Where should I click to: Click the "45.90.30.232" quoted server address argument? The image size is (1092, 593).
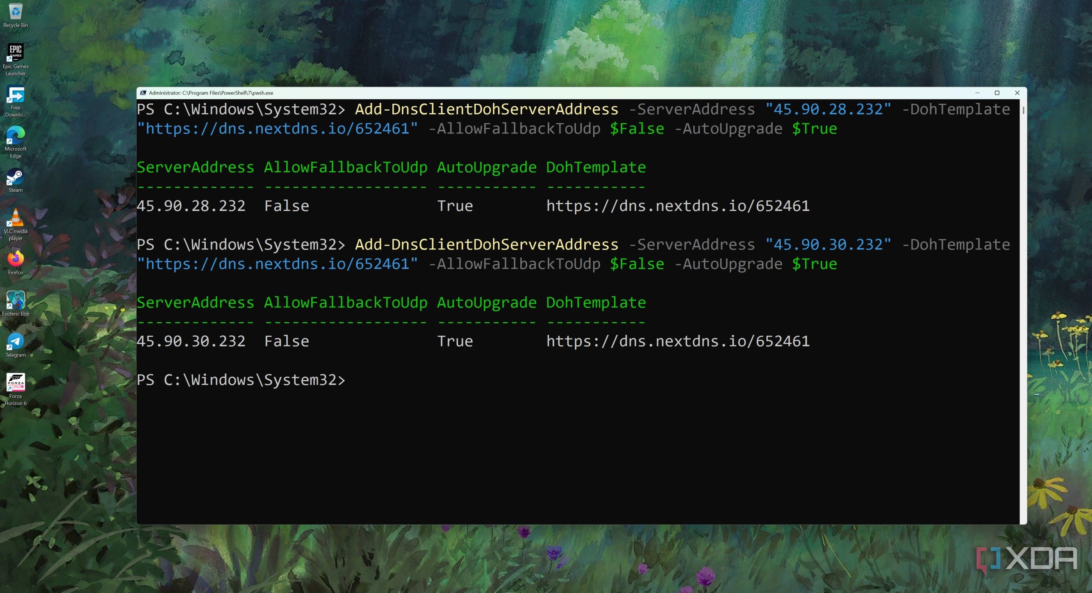pos(828,244)
